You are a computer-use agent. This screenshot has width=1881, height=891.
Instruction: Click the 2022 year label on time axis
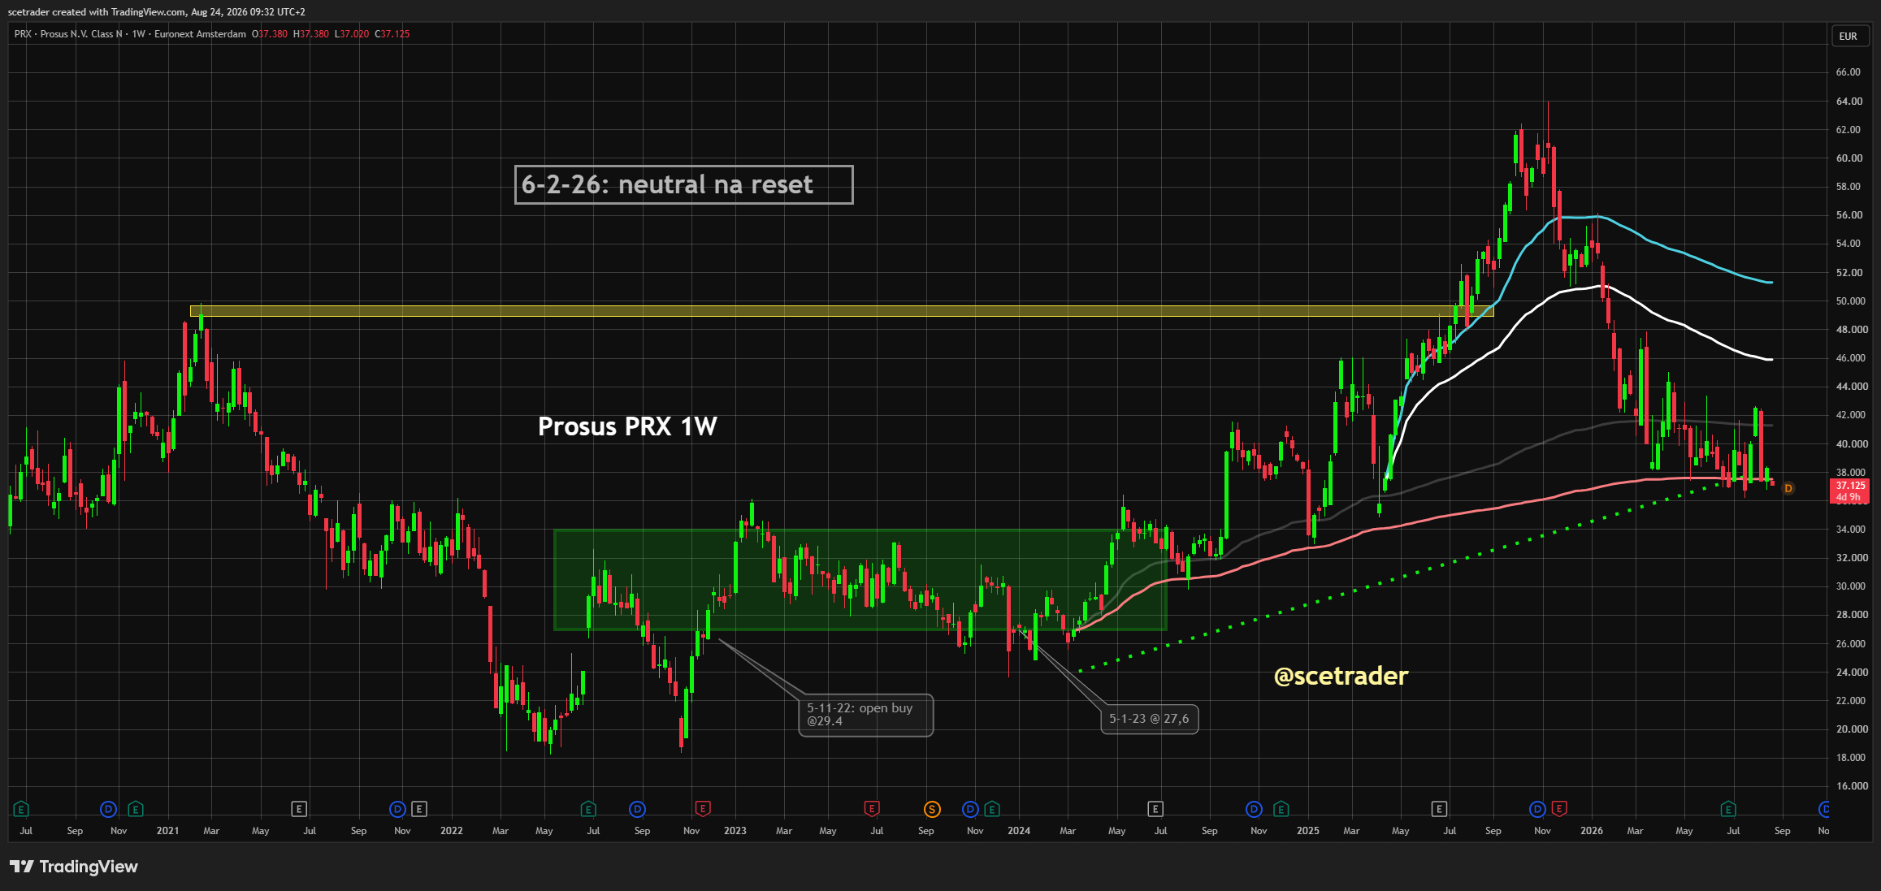pos(452,831)
